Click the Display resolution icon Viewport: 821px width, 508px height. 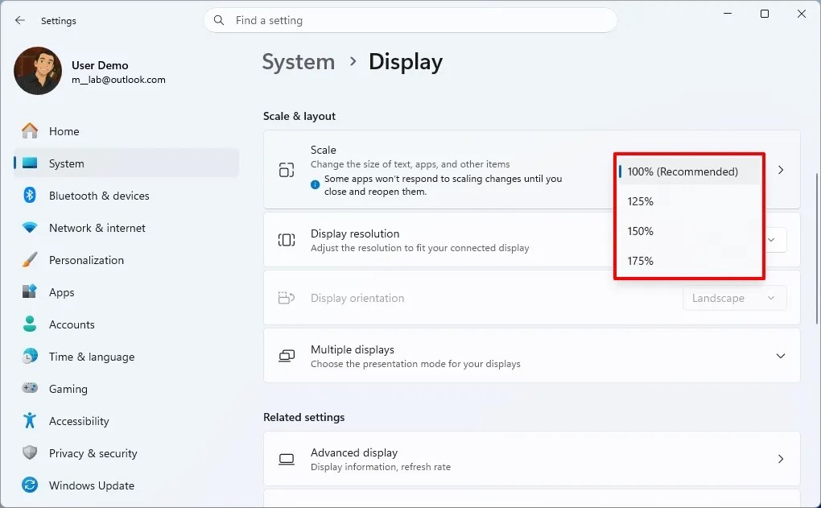pyautogui.click(x=287, y=240)
